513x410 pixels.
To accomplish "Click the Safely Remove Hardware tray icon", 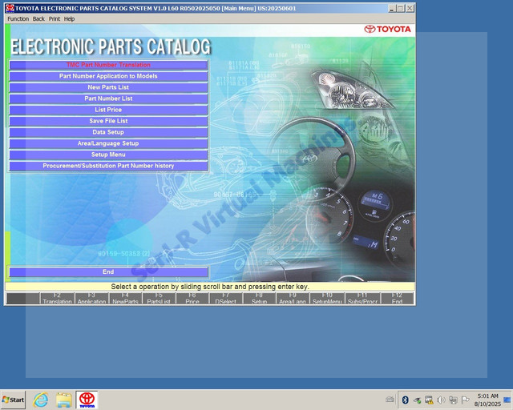I will [417, 400].
